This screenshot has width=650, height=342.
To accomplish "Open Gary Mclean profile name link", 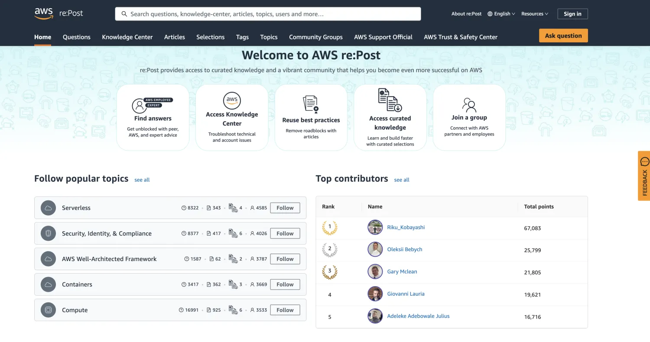I will click(402, 271).
